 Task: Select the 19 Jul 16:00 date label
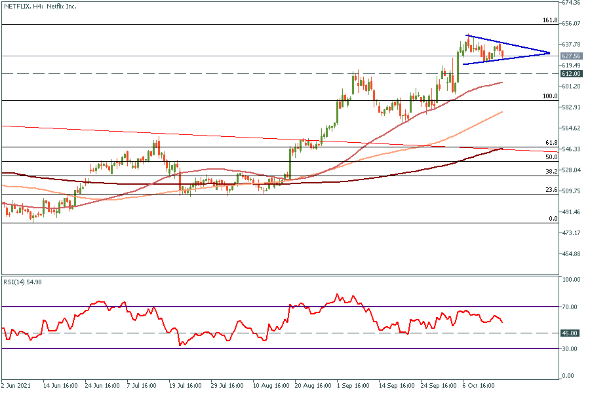click(x=186, y=386)
